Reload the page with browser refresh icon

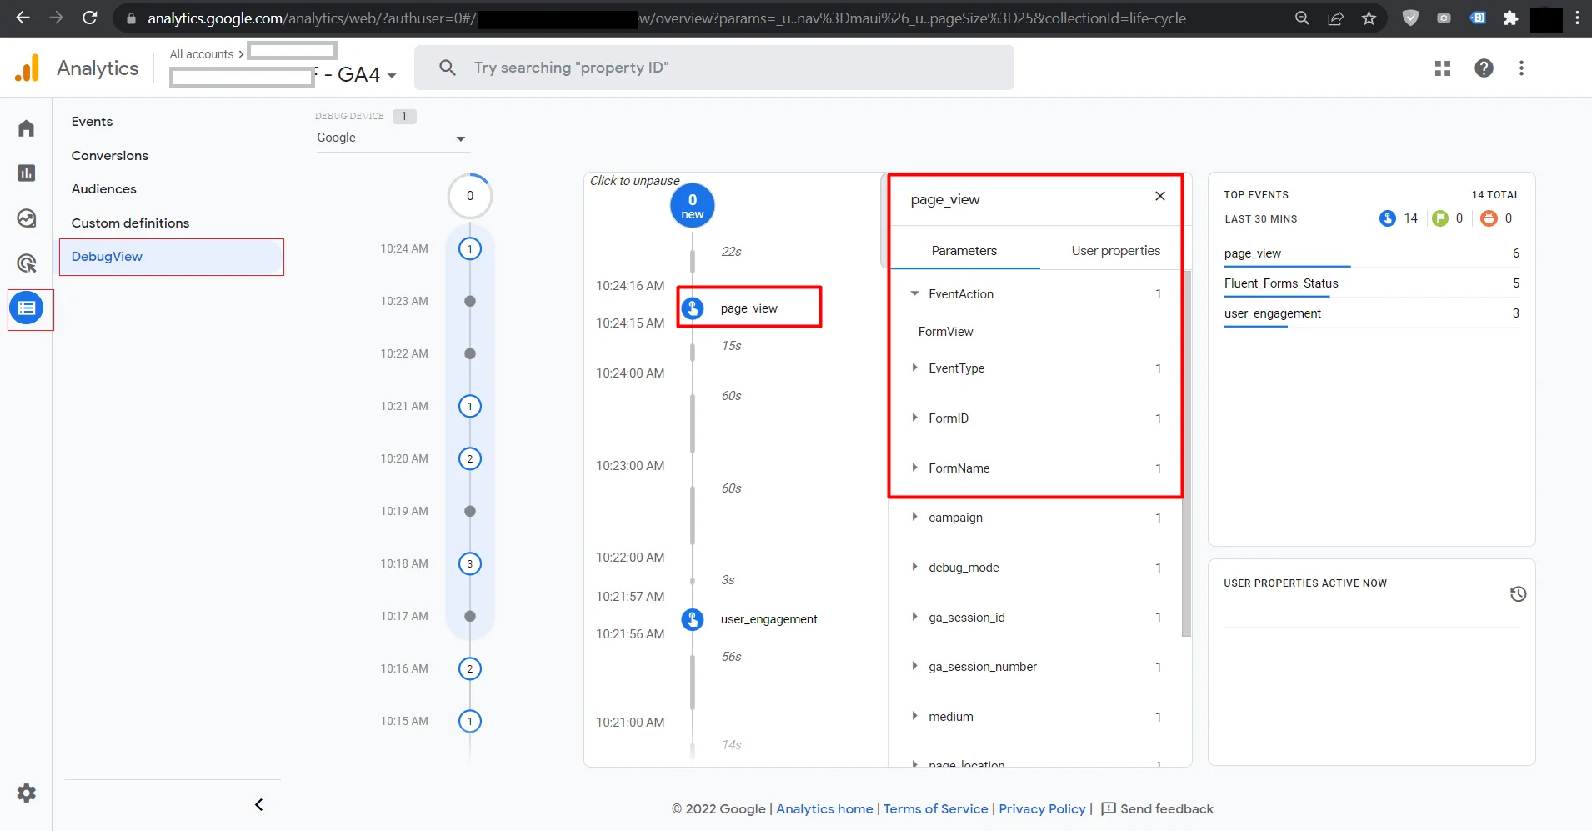(x=90, y=18)
